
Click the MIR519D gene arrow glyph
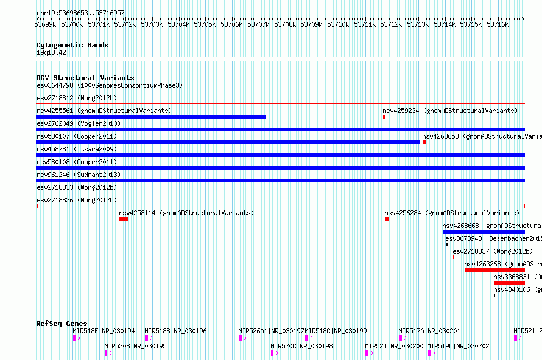click(431, 353)
